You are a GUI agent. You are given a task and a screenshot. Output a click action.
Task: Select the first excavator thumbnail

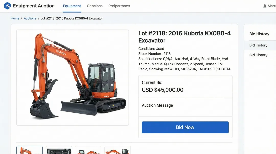click(x=30, y=150)
